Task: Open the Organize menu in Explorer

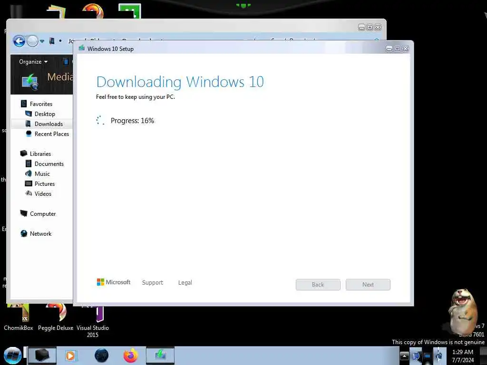Action: (x=33, y=62)
